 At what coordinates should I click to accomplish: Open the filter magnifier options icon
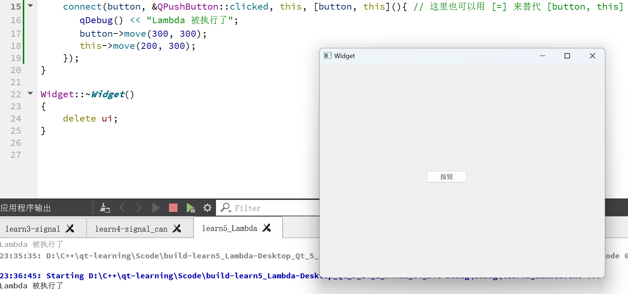226,208
